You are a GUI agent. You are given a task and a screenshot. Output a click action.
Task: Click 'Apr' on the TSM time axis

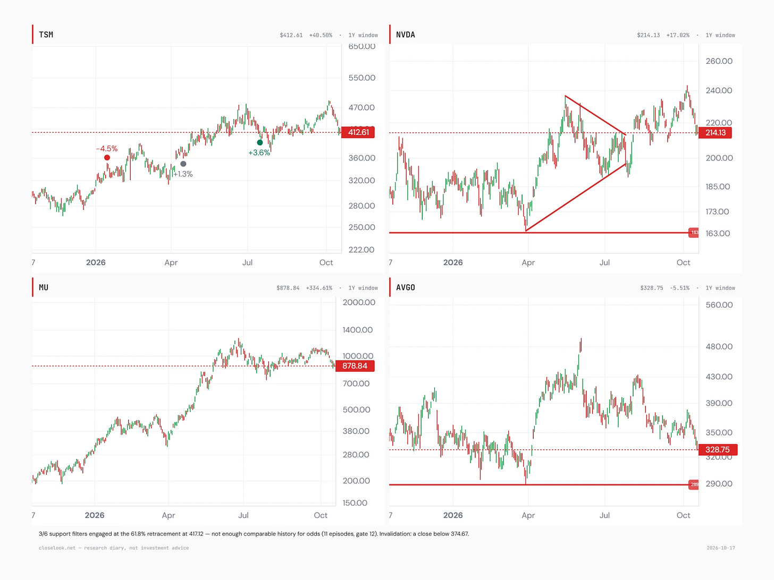171,262
